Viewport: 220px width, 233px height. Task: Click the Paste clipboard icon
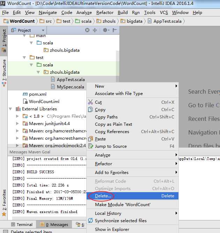[x=90, y=139]
